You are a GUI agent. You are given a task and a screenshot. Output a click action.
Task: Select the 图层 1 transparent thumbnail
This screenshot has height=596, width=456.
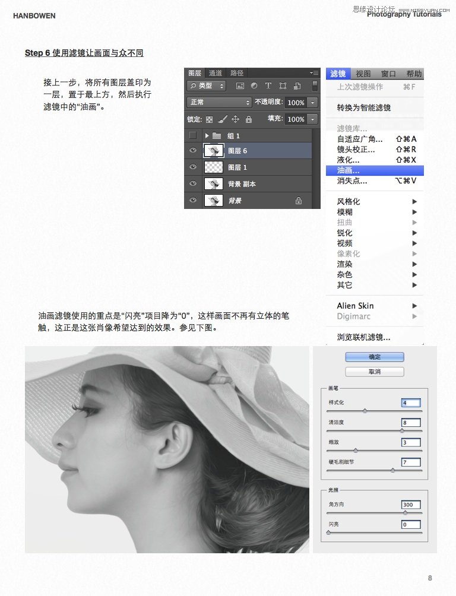tap(213, 167)
